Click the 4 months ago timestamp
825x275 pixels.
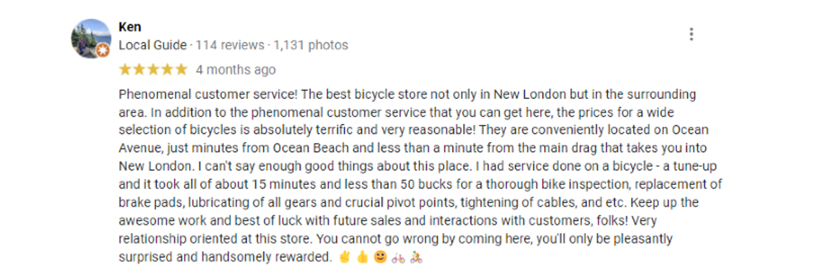click(x=236, y=70)
